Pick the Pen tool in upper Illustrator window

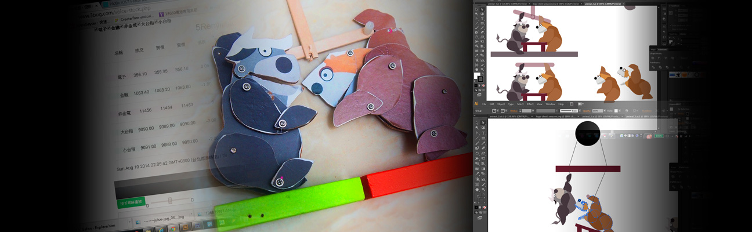[477, 19]
